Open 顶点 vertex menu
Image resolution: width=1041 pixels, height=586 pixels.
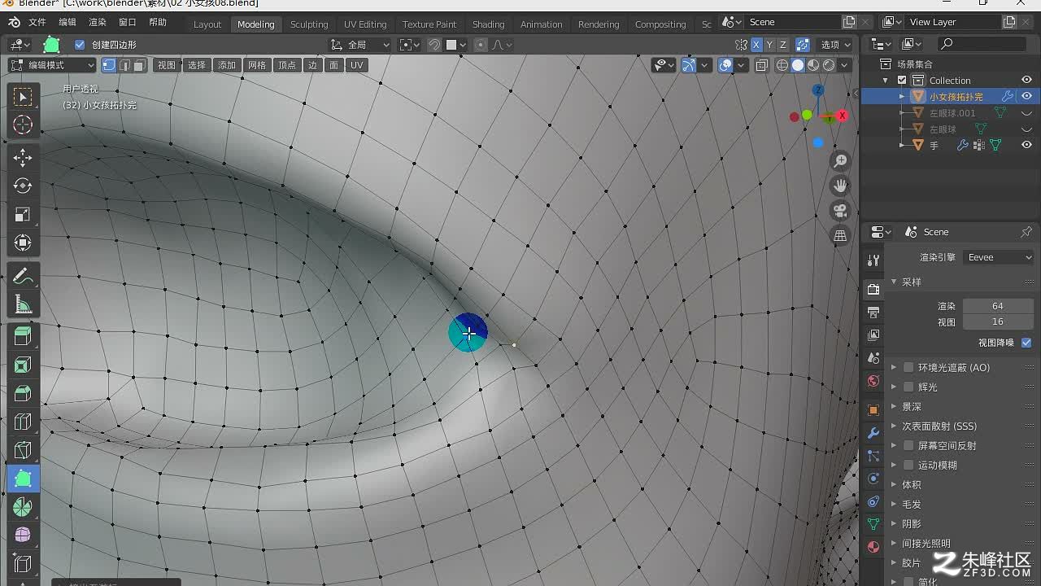point(287,65)
